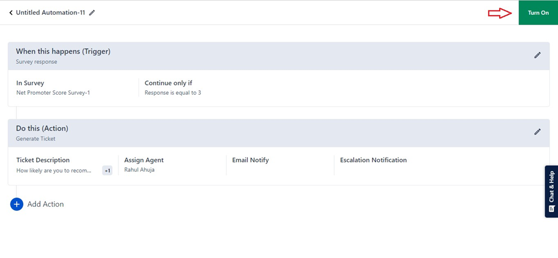Edit the Action section with pencil icon

click(x=537, y=132)
